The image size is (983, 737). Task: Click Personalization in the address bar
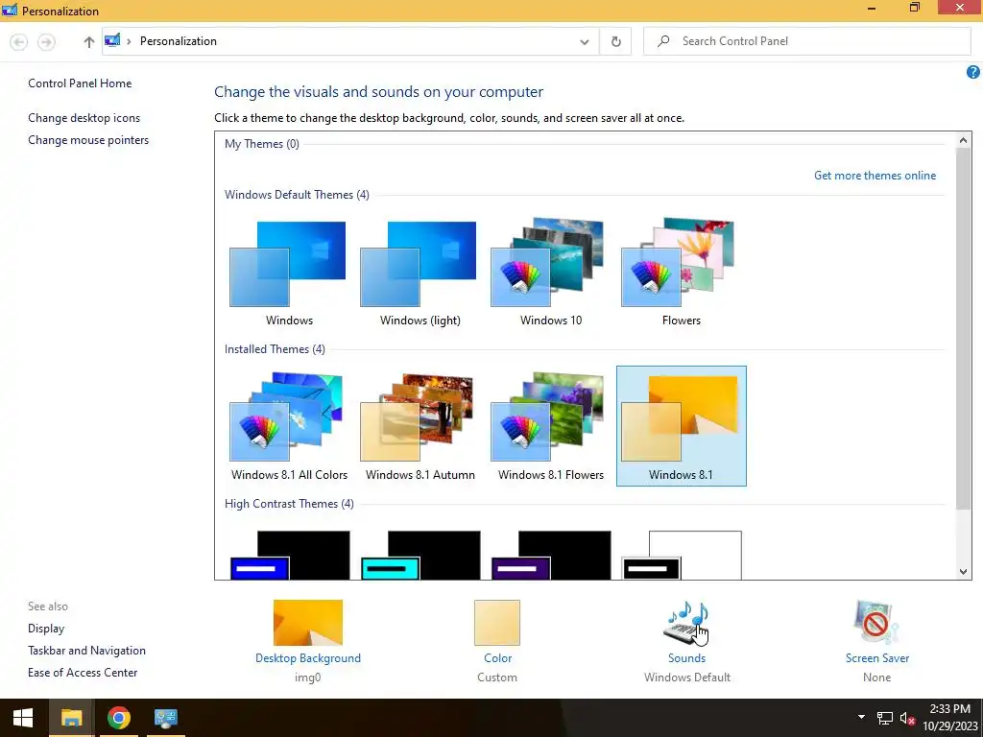pos(178,40)
